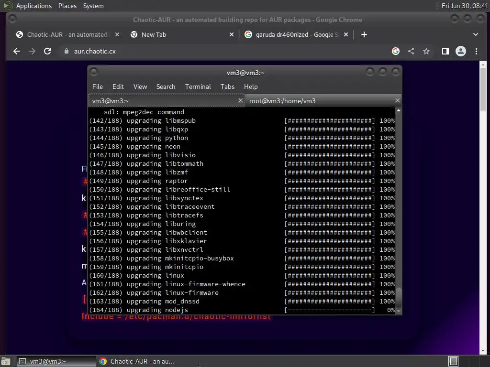Viewport: 490px width, 367px height.
Task: Open the terminal Search menu
Action: 166,87
